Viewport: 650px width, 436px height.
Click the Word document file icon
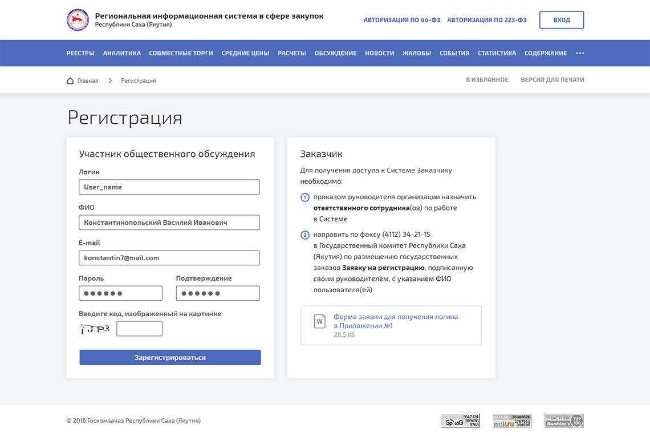pos(320,321)
